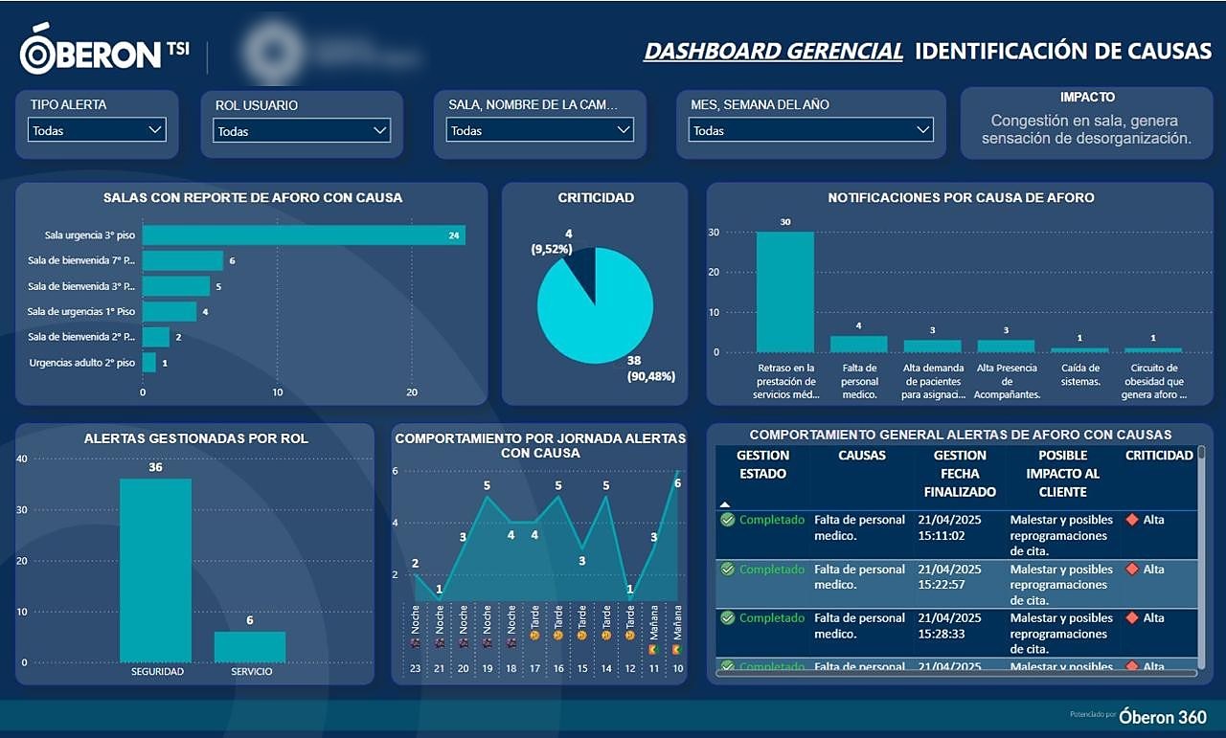The width and height of the screenshot is (1226, 738).
Task: Select the Sala de bienvenida 7° P... bar
Action: (x=183, y=260)
